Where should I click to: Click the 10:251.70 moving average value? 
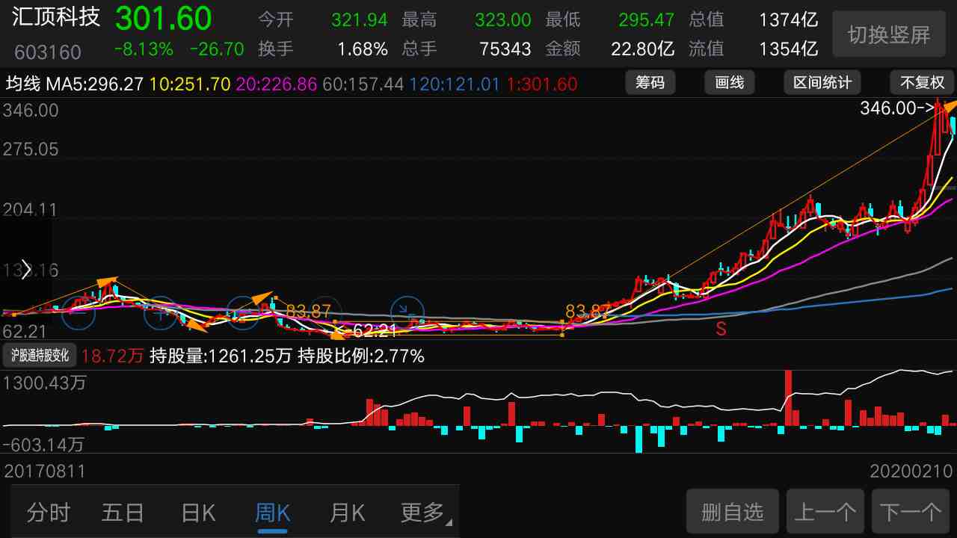pyautogui.click(x=190, y=84)
